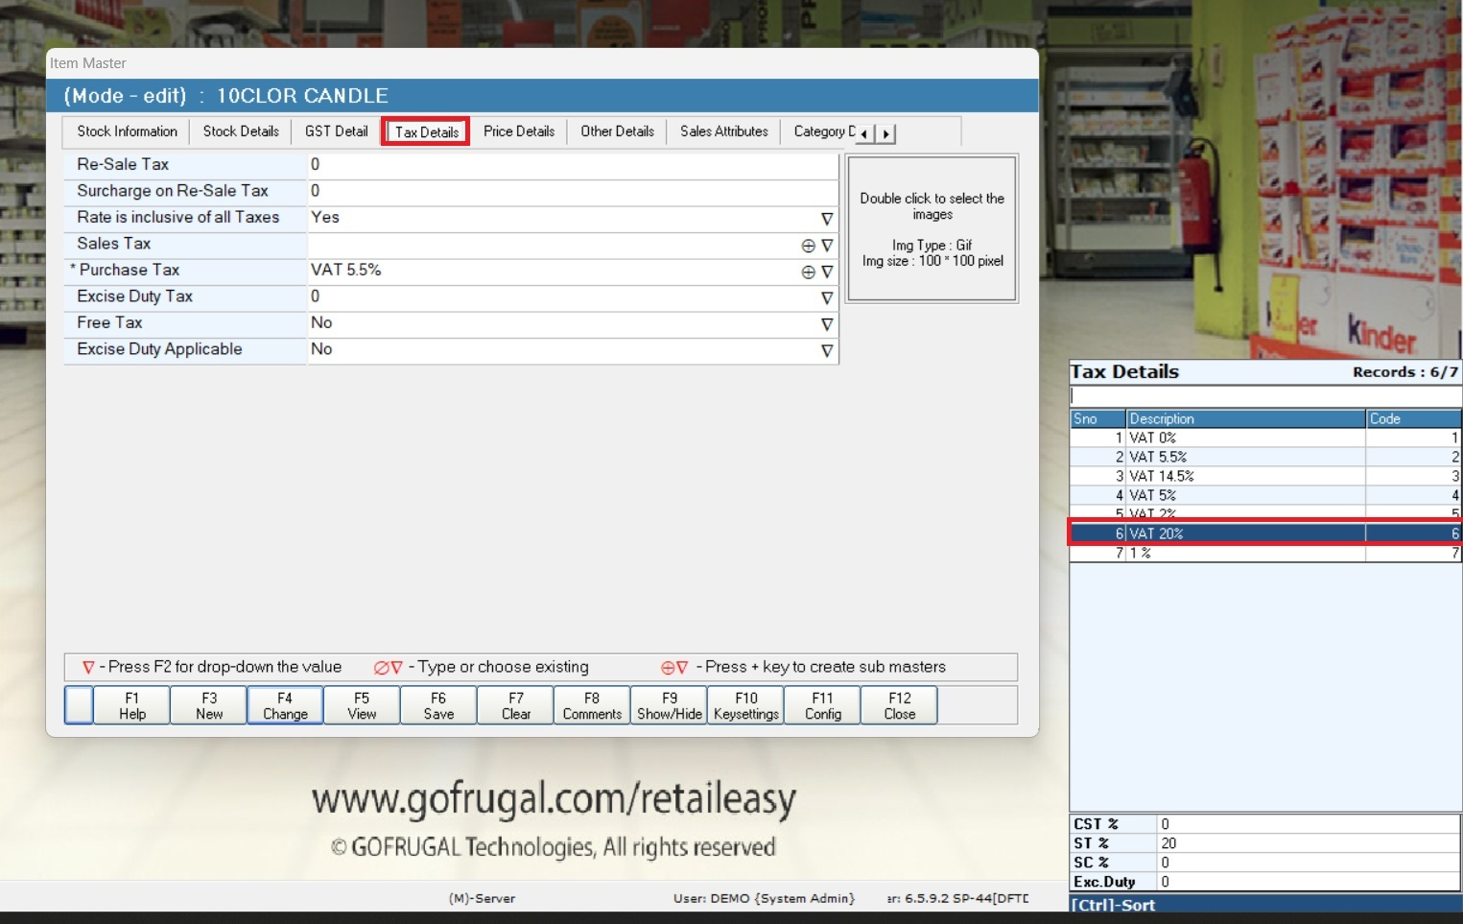Sort by the Sno column header

tap(1098, 418)
